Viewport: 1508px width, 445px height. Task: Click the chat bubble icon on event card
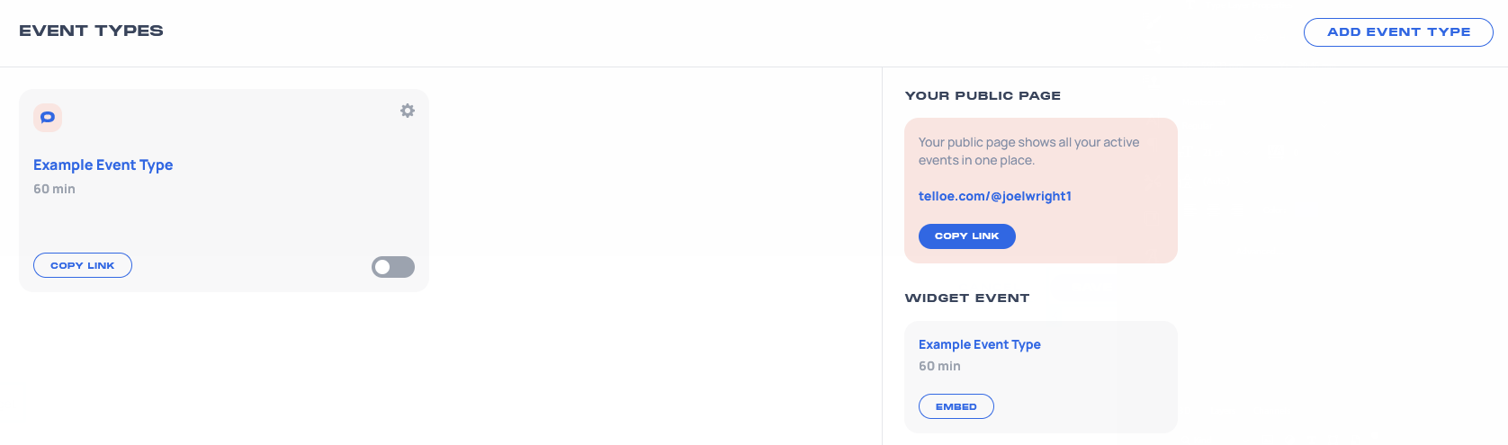48,118
